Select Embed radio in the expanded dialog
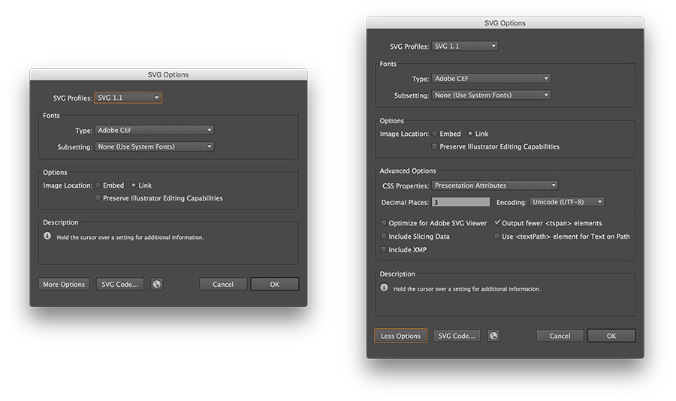676x401 pixels. (x=435, y=134)
